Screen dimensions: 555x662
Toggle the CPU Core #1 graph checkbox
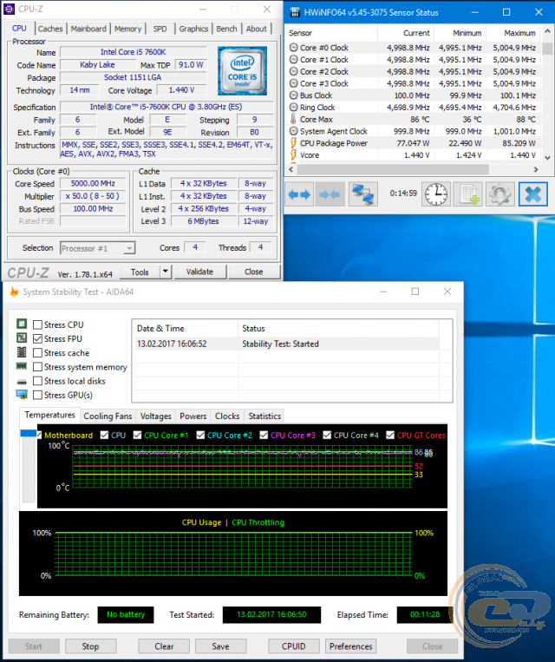pyautogui.click(x=137, y=435)
